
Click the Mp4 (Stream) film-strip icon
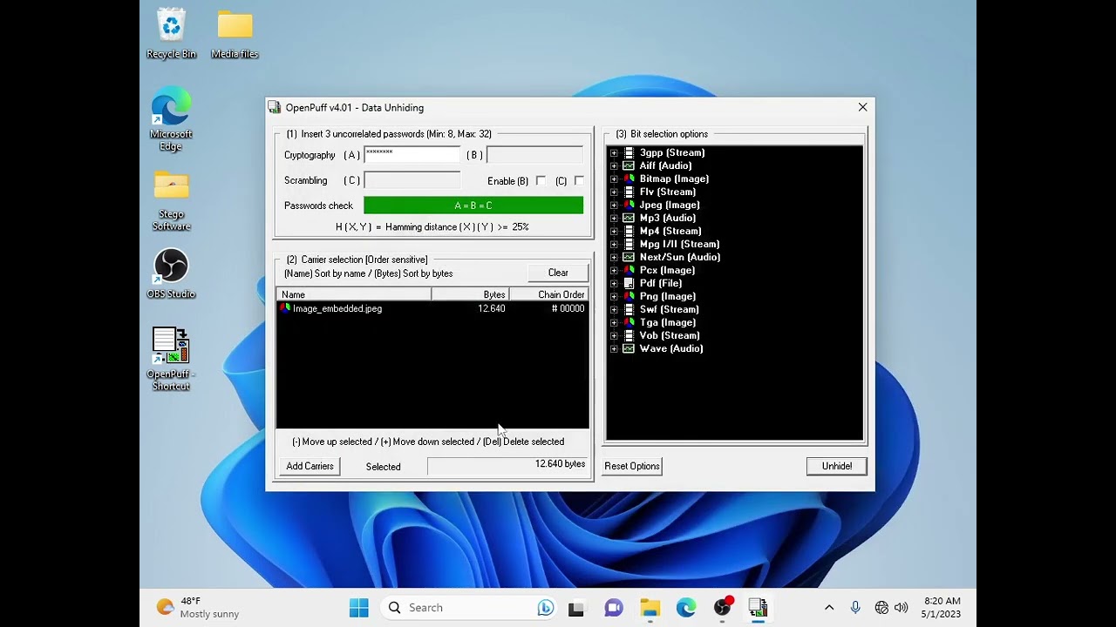coord(629,231)
